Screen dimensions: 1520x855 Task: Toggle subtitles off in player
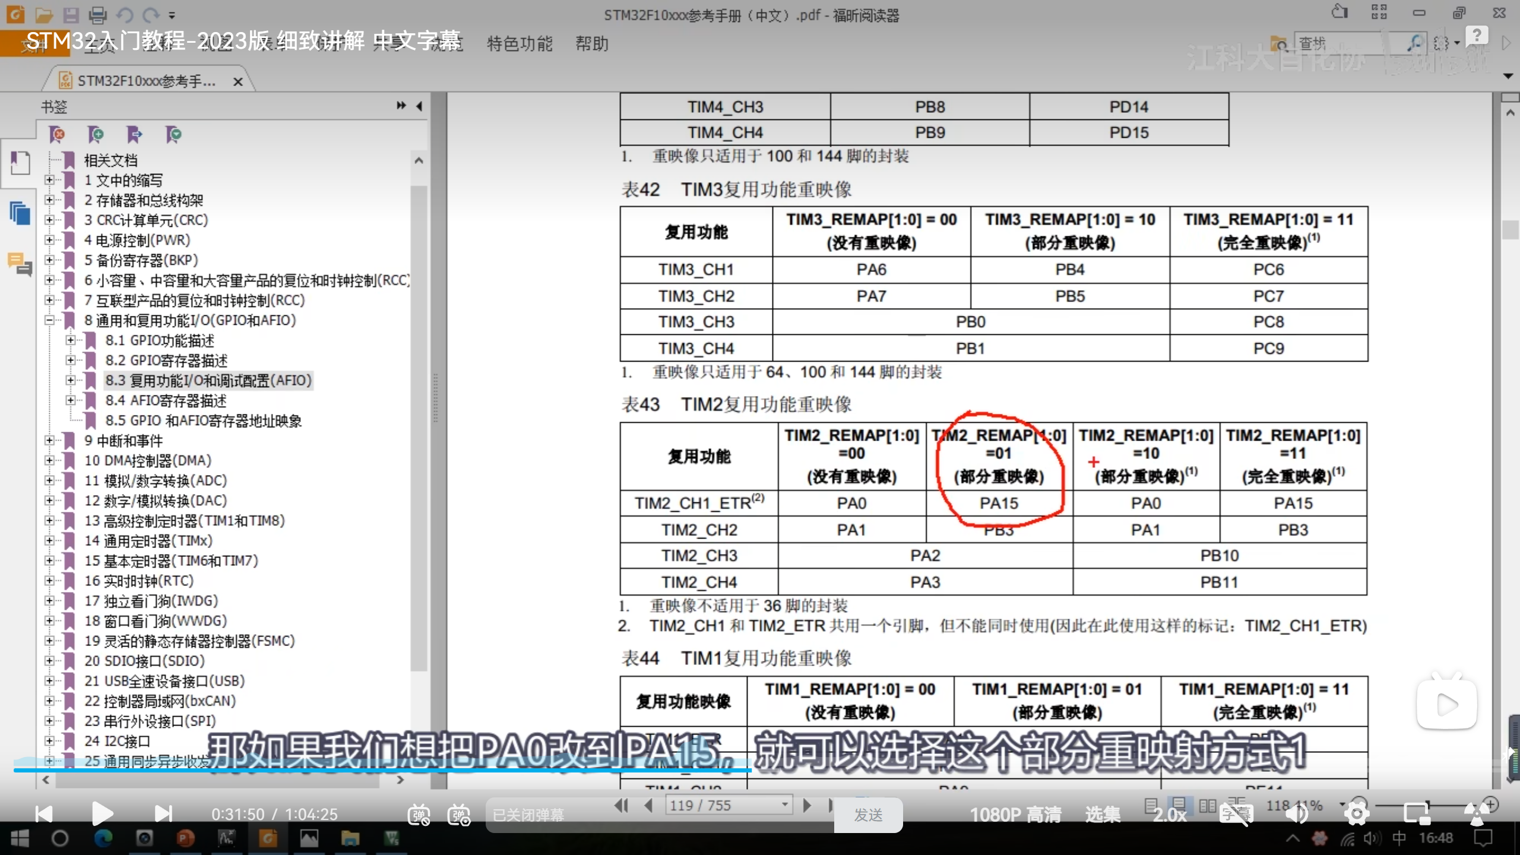[1236, 814]
